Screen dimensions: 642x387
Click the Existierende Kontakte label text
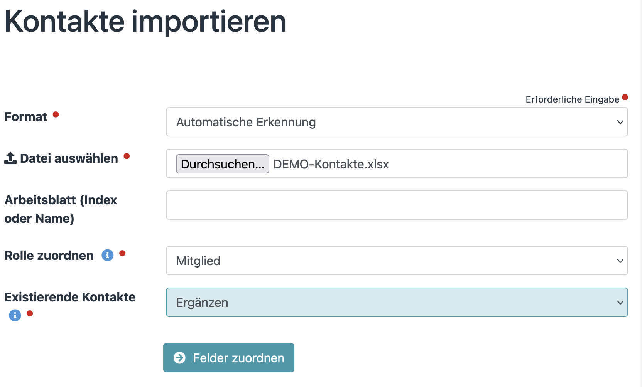point(70,297)
